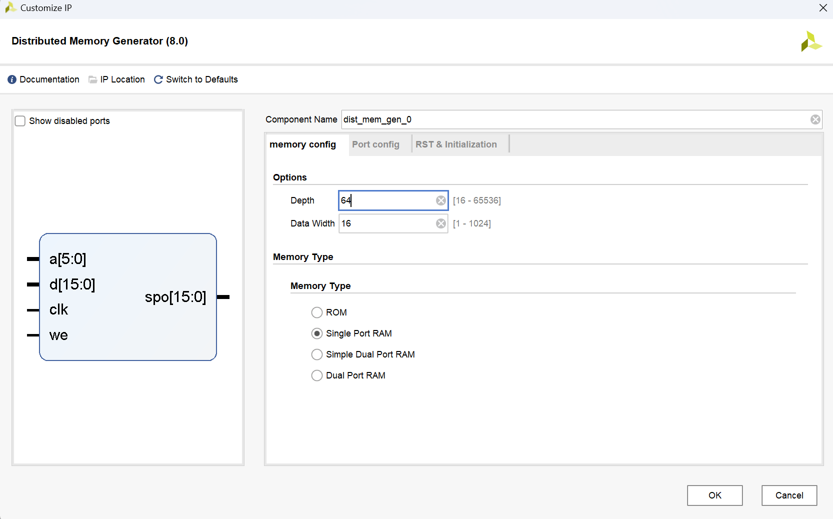Viewport: 833px width, 519px height.
Task: Choose the Dual Port RAM option
Action: (x=317, y=375)
